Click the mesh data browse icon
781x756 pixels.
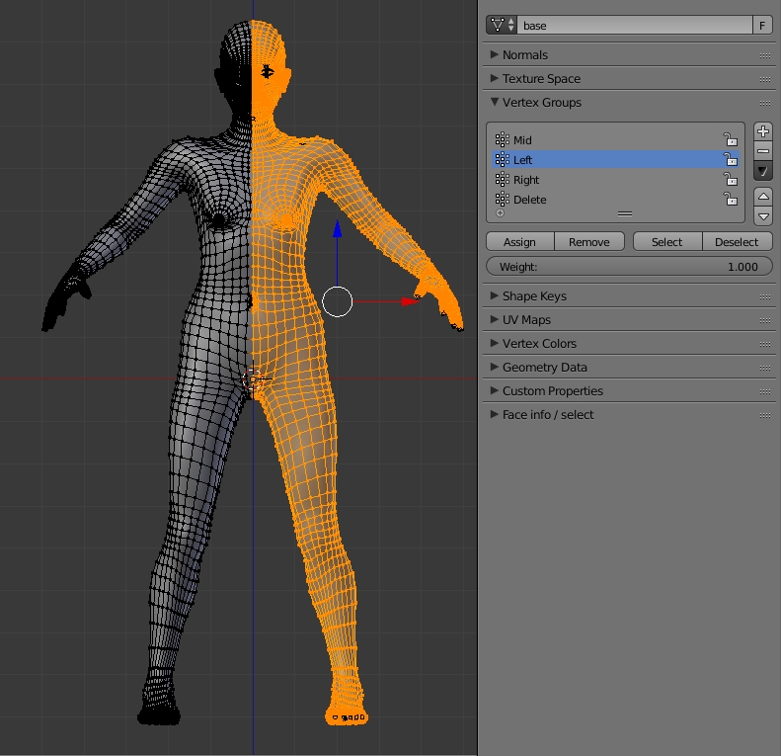(x=503, y=26)
